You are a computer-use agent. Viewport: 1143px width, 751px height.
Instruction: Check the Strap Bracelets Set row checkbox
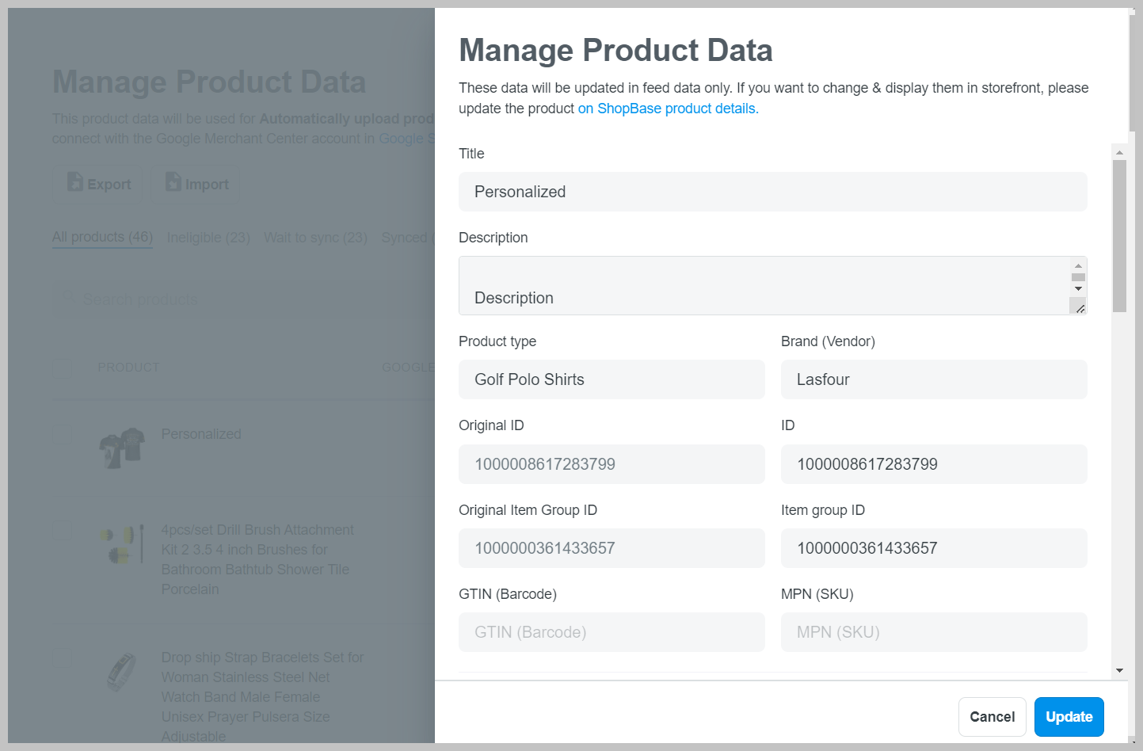coord(63,659)
